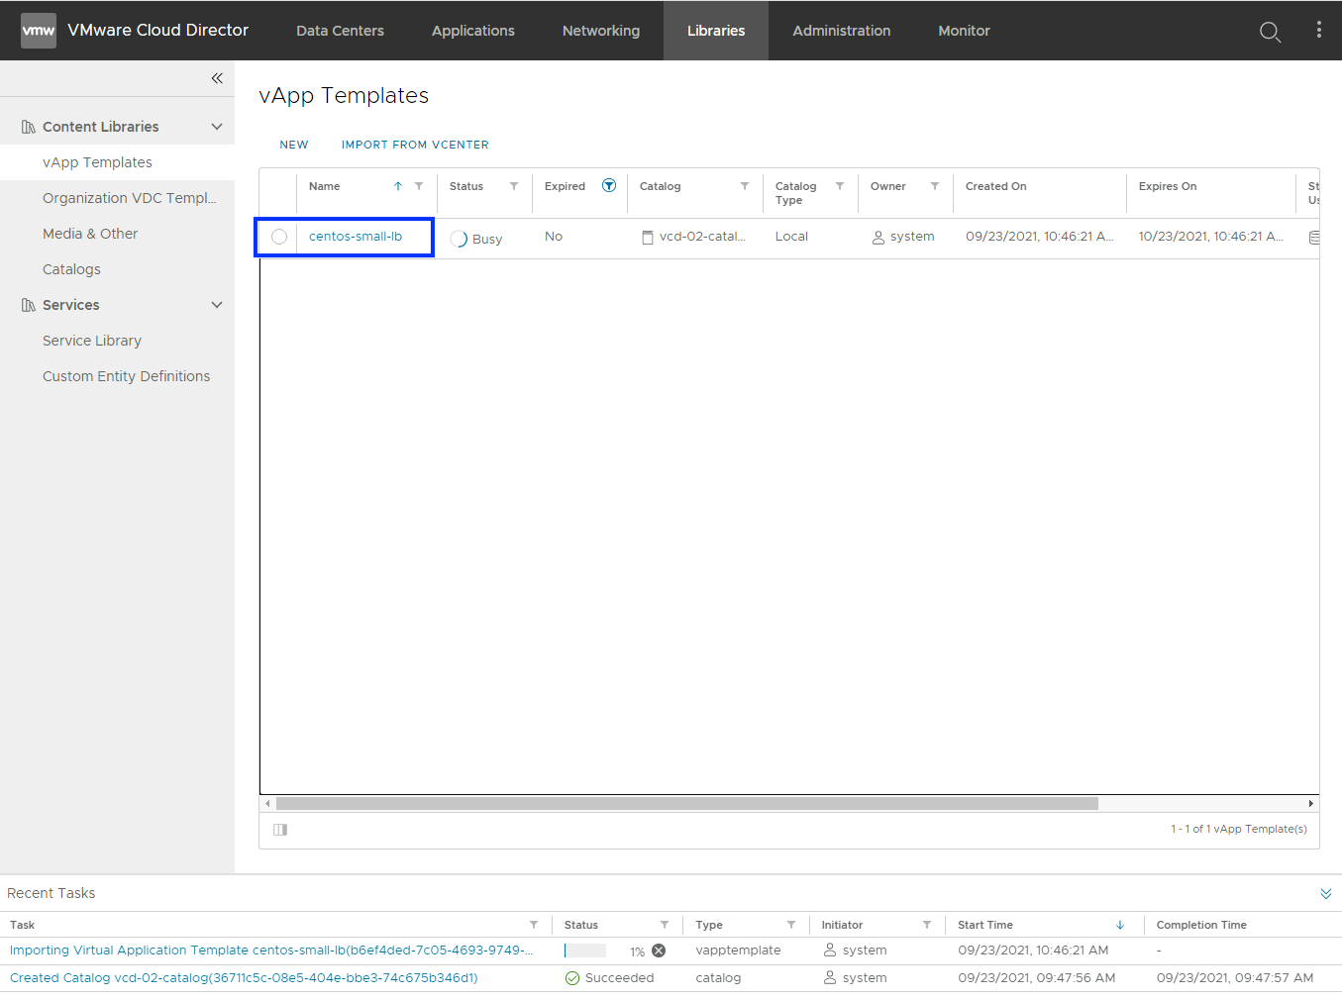Click the column chooser icon
Image resolution: width=1342 pixels, height=1001 pixels.
280,830
